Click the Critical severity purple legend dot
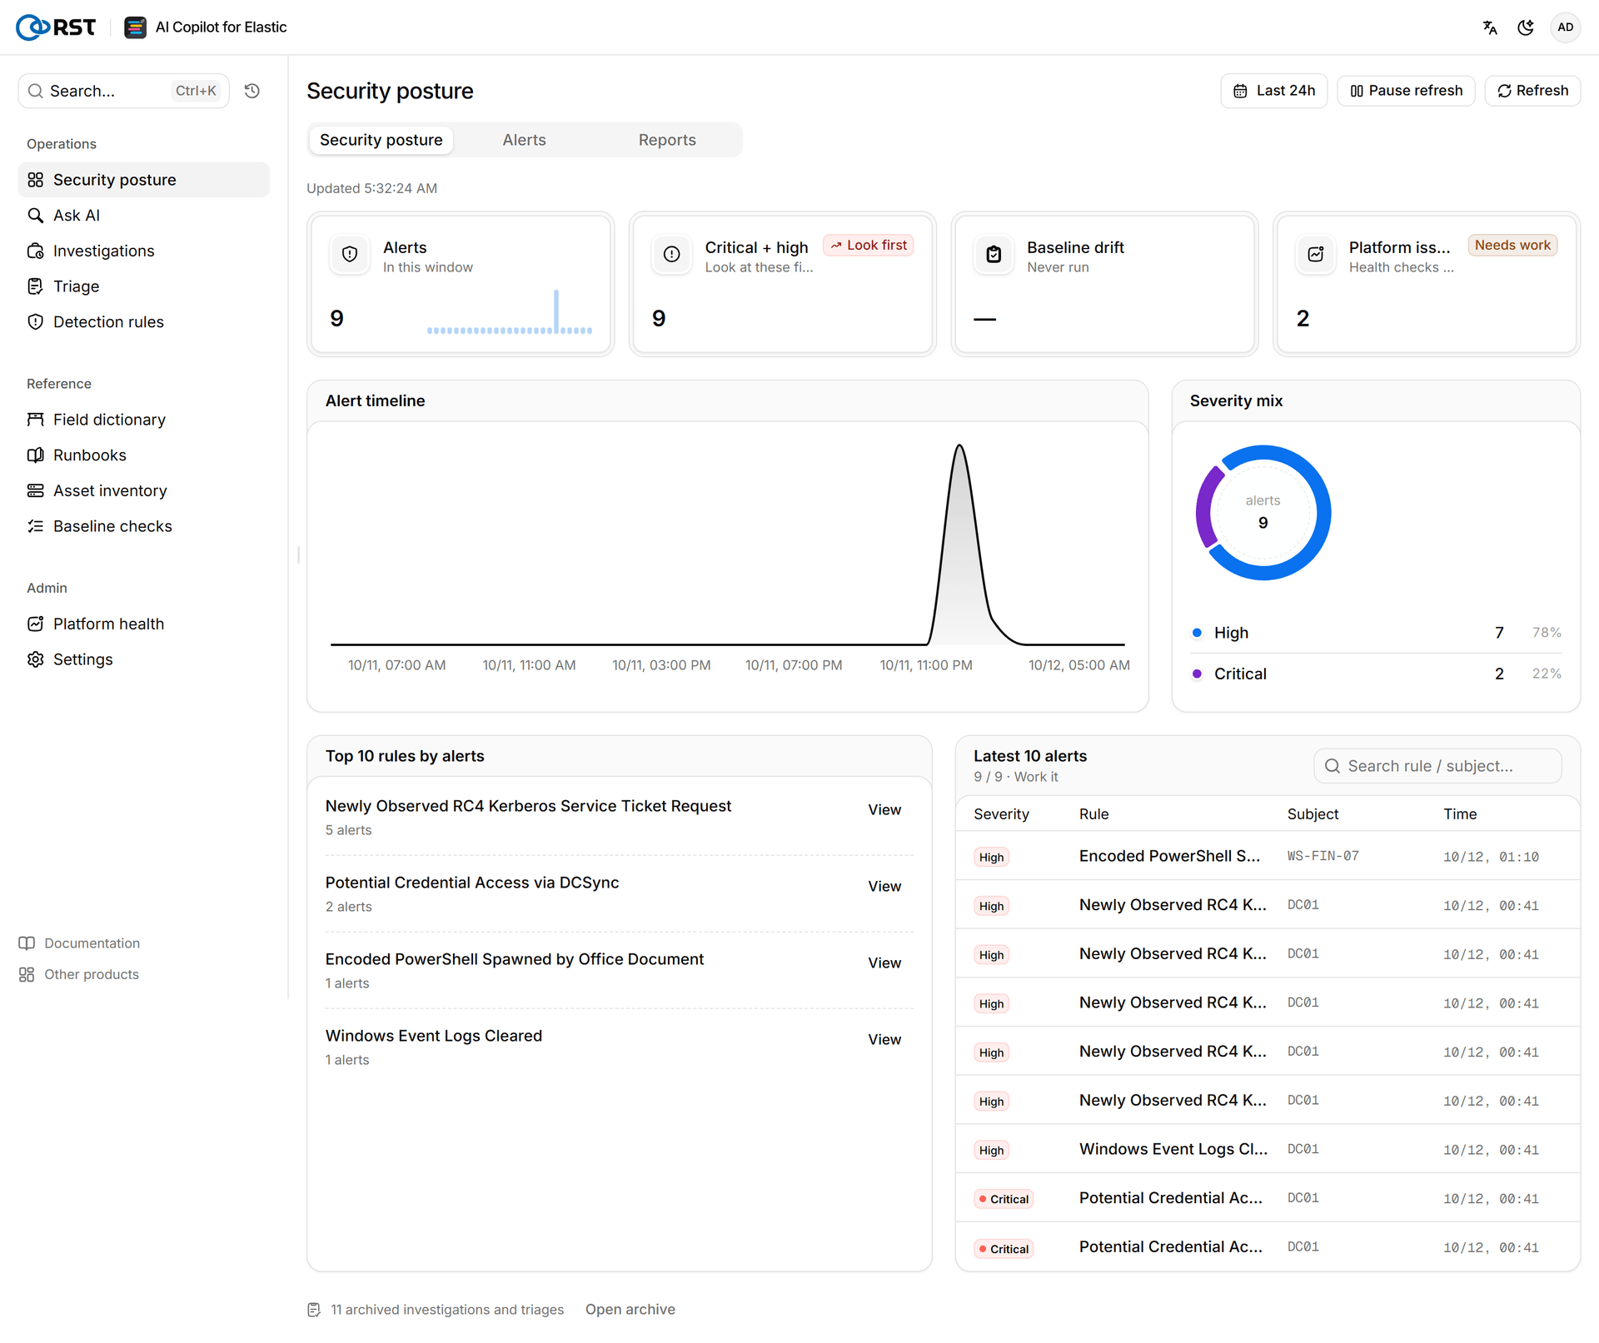1599x1343 pixels. tap(1197, 674)
